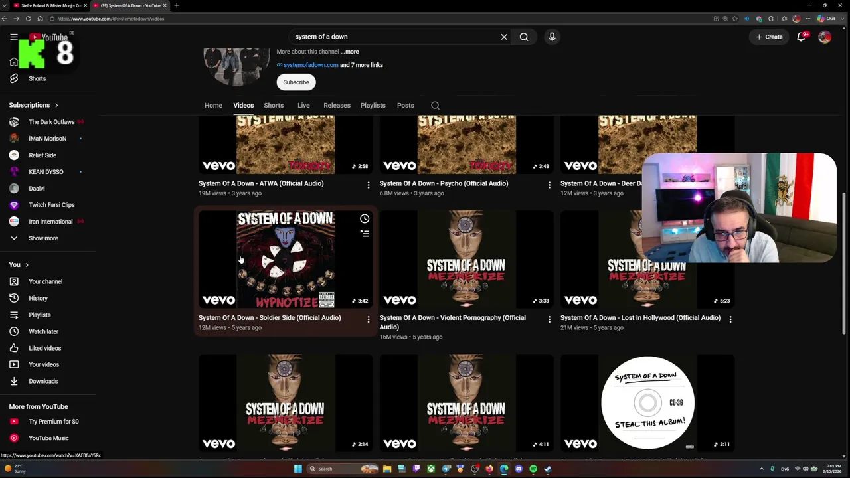Open Psycho (Official Audio) title link

click(x=444, y=183)
